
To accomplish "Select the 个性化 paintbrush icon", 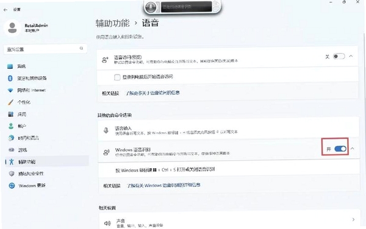I will pos(10,102).
